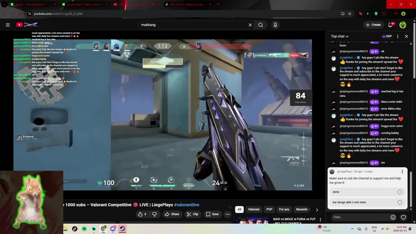The height and width of the screenshot is (234, 416).
Task: Open the 0XP channel points button
Action: pyautogui.click(x=387, y=36)
